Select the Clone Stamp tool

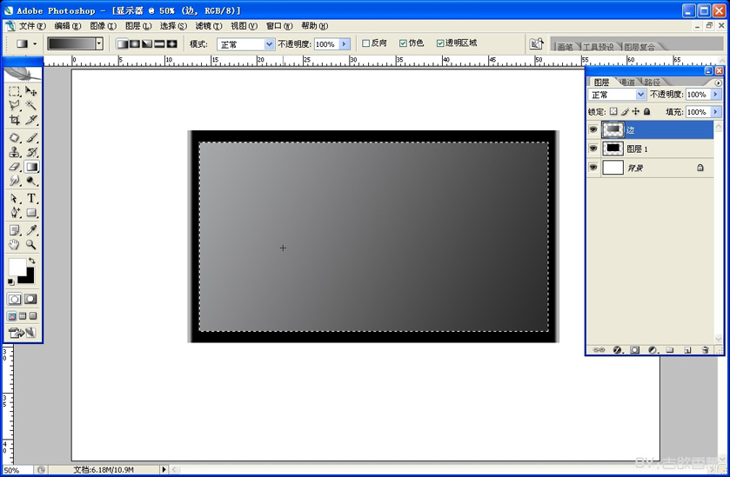click(x=15, y=152)
